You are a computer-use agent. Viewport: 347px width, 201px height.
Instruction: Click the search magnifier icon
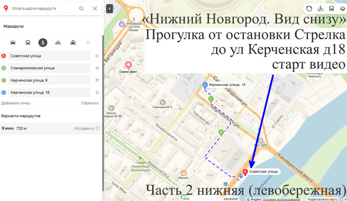coord(82,9)
